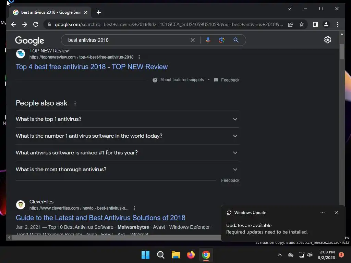This screenshot has width=351, height=263.
Task: Bookmark this page with the star icon
Action: 302,24
